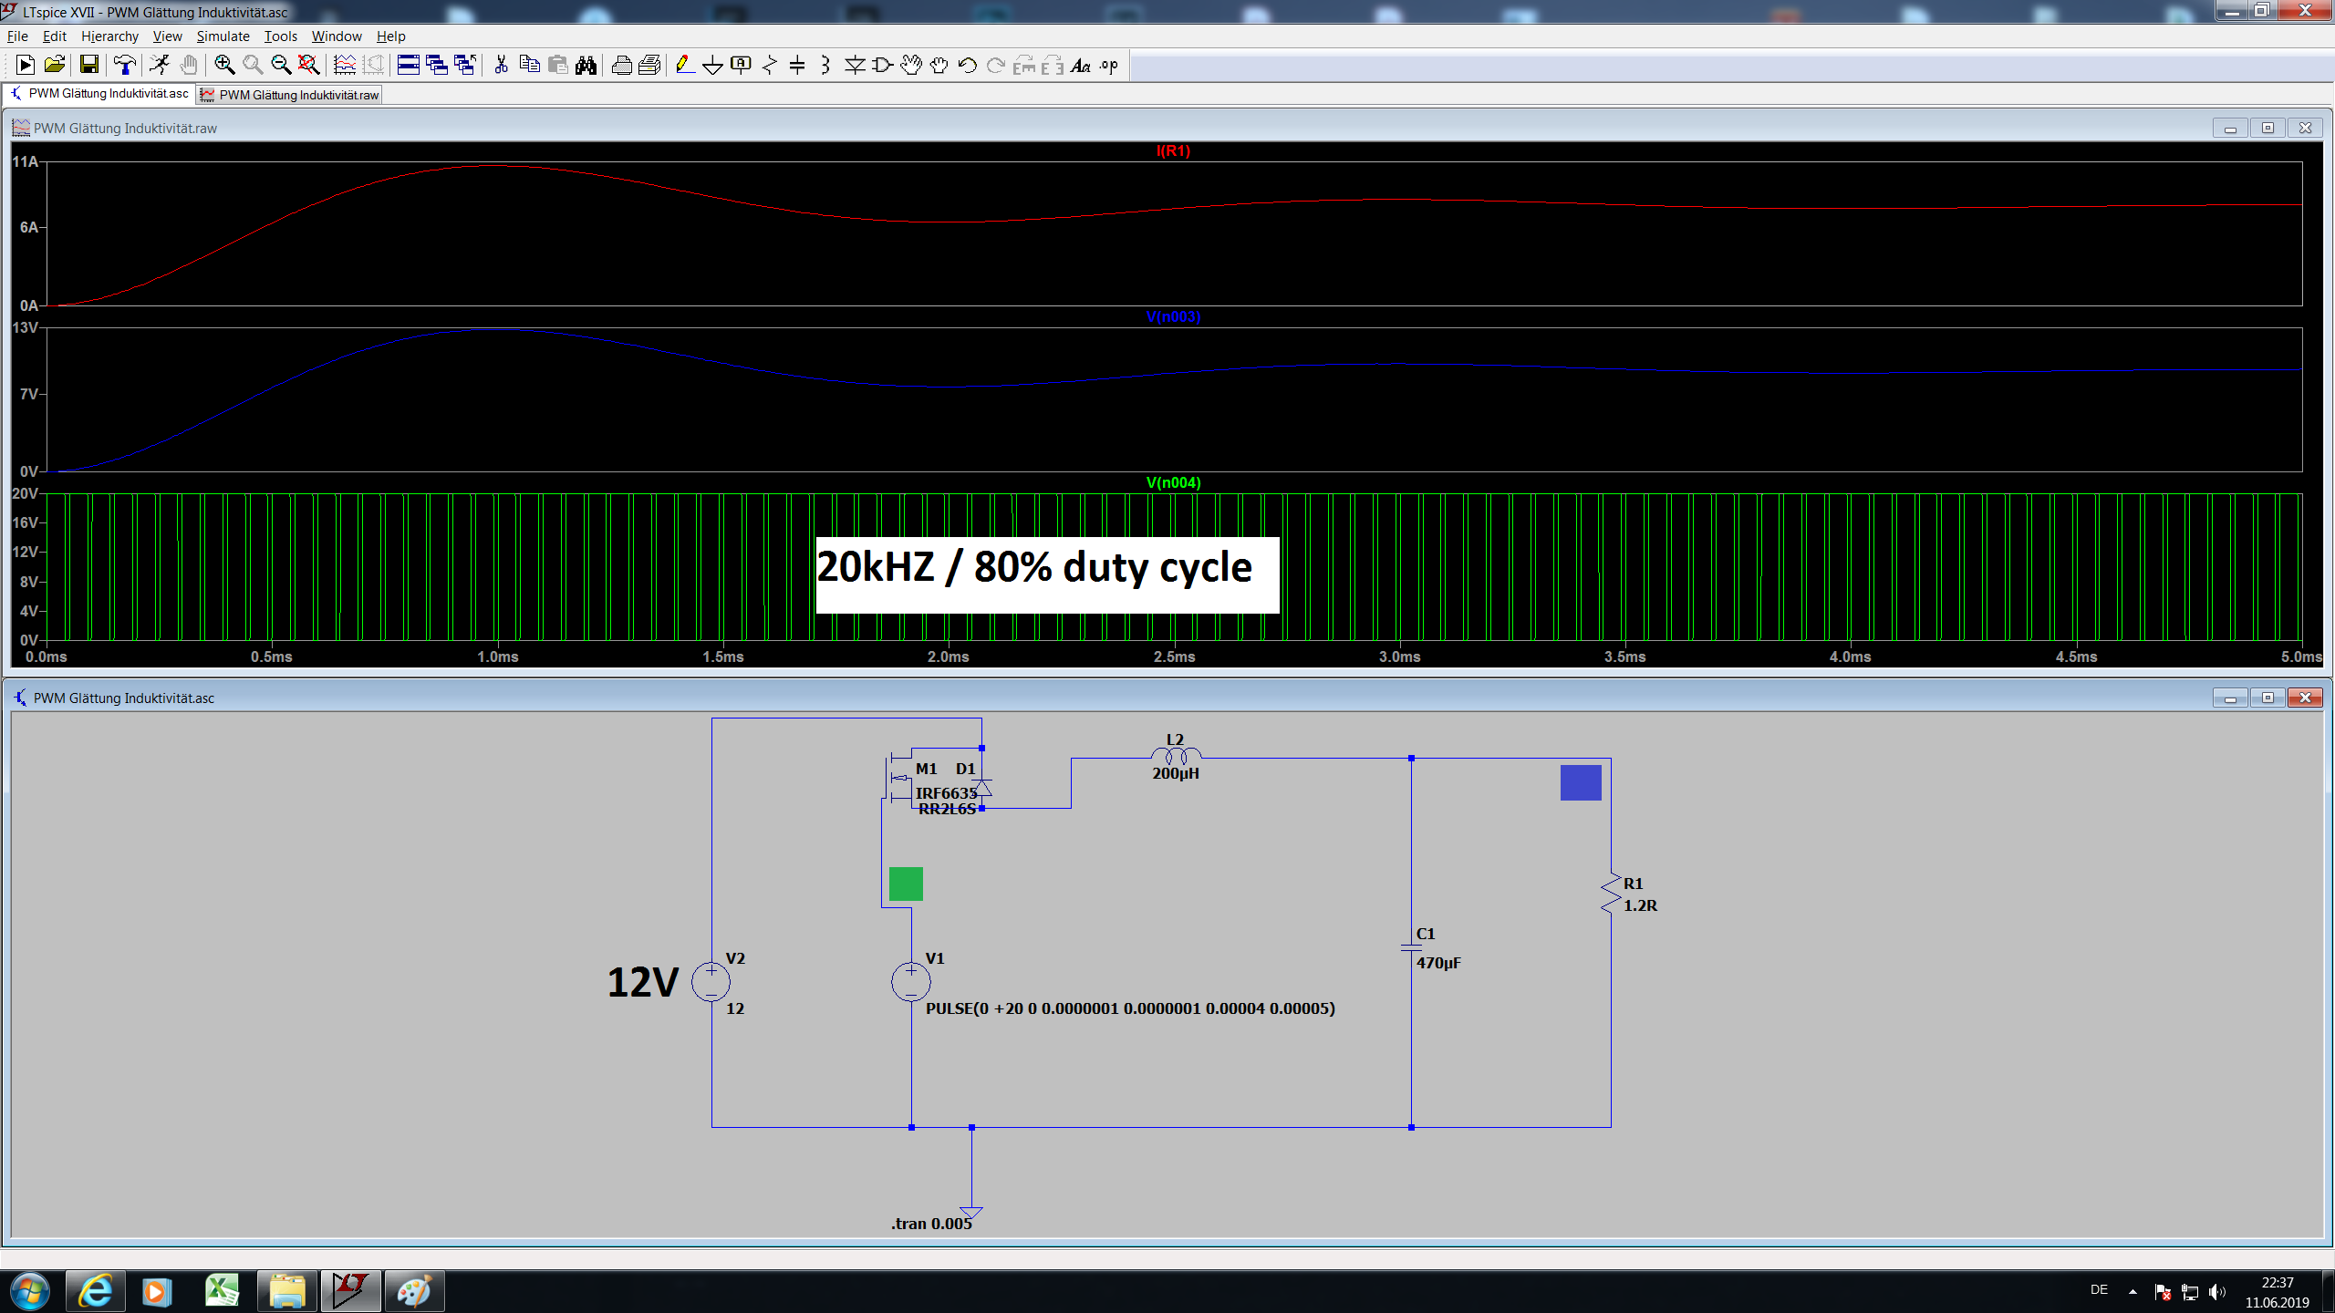Switch to PWM Glättung Induktivität.raw tab
This screenshot has width=2335, height=1313.
pyautogui.click(x=289, y=95)
